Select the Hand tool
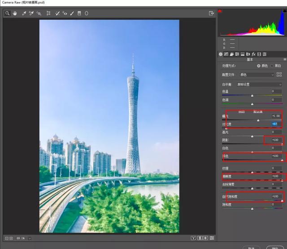Screen dimensions: 287x249 [x=15, y=13]
